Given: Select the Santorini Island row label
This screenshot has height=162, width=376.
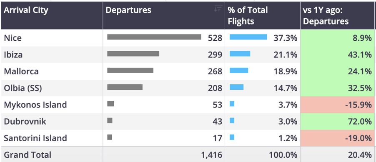Looking at the screenshot, I should pyautogui.click(x=35, y=138).
